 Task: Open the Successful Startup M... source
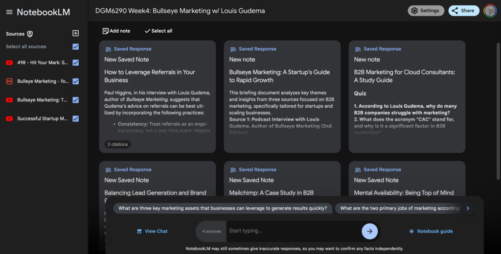click(x=43, y=119)
